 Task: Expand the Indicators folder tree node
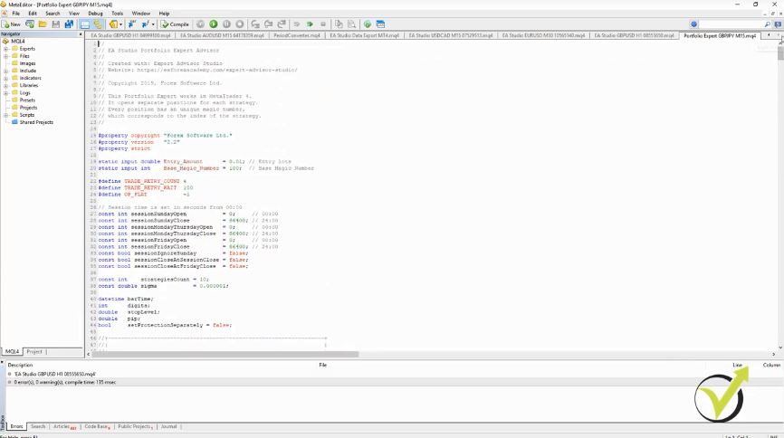click(x=5, y=78)
